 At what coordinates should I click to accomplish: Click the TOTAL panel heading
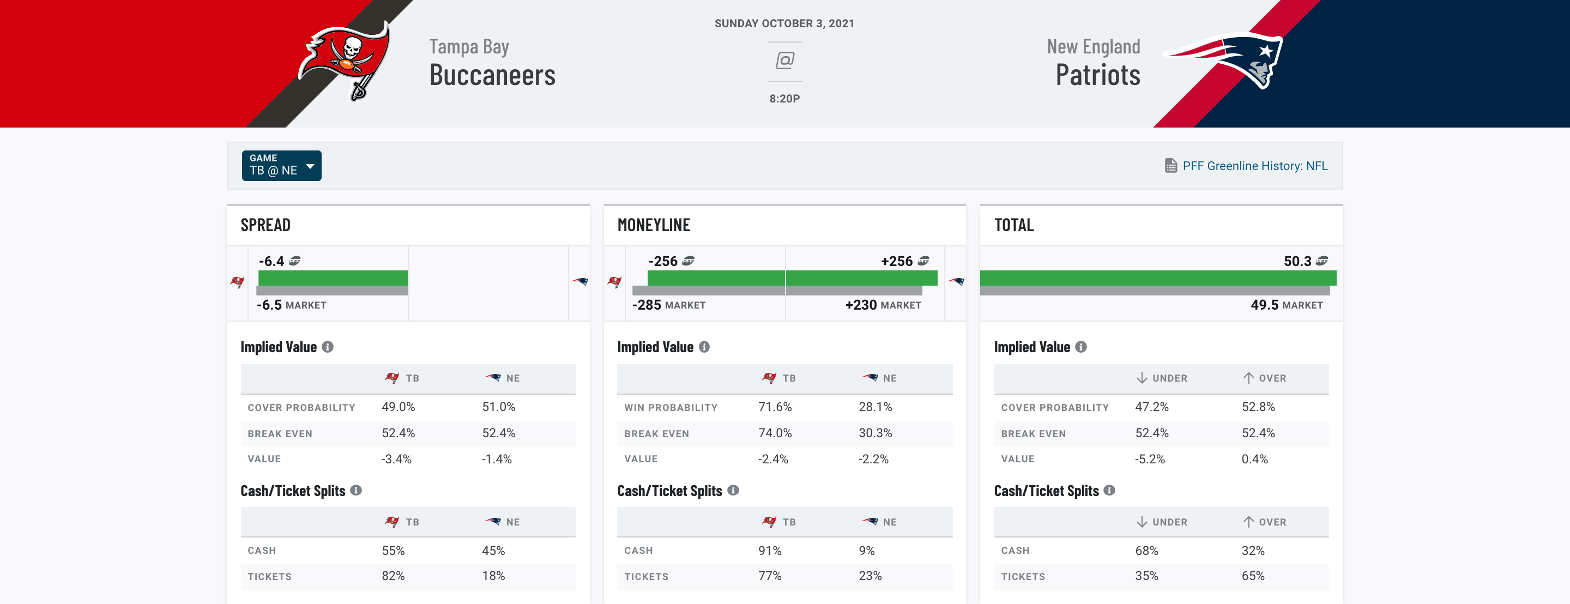coord(1014,225)
